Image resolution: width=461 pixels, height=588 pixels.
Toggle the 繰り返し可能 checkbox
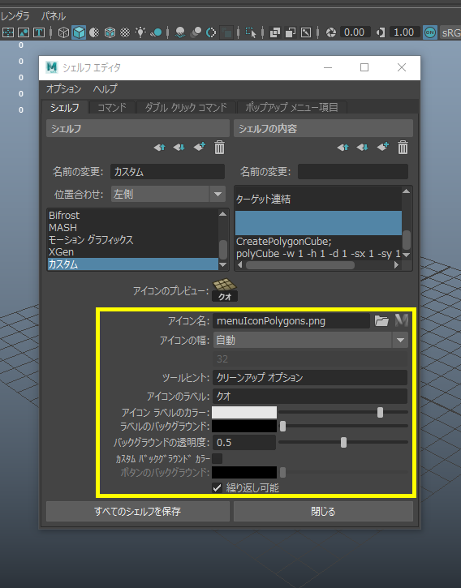tap(217, 487)
